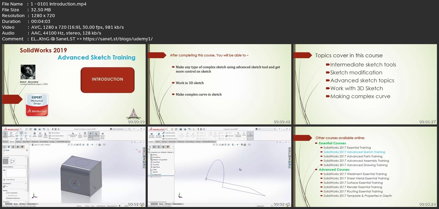Screen dimensions: 439x209
Task: Select Smart Dimension tool in sketch toolbar
Action: click(11, 135)
